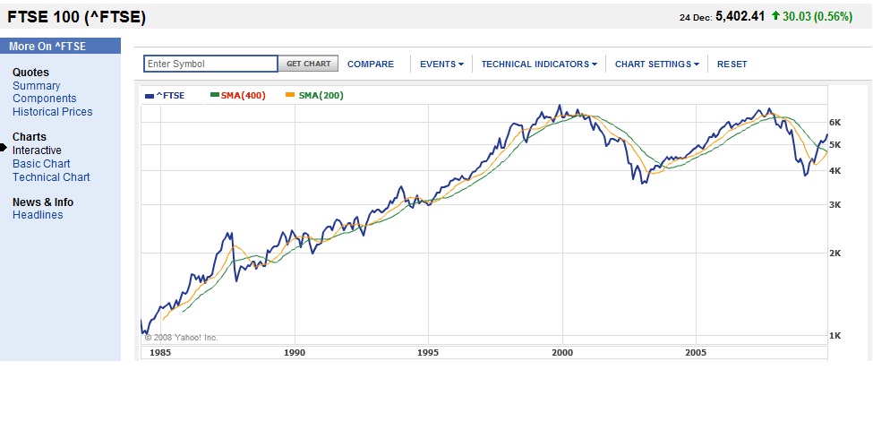Click the 2000 label on the time axis
Image resolution: width=873 pixels, height=430 pixels.
[x=562, y=353]
